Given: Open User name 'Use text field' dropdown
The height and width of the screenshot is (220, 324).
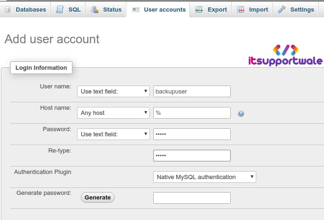Looking at the screenshot, I should click(x=113, y=92).
